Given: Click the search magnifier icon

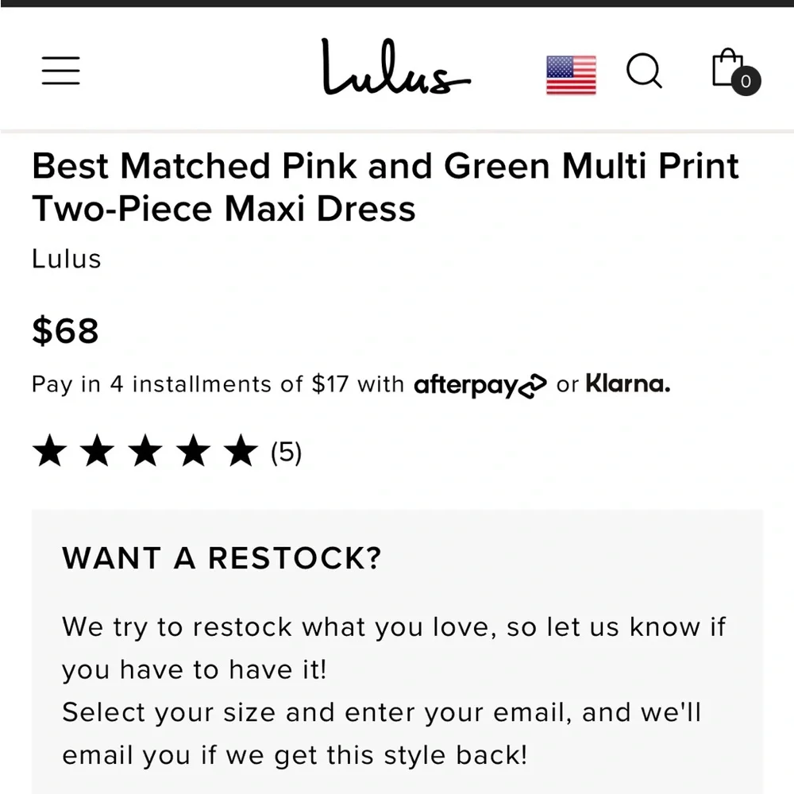Looking at the screenshot, I should pos(645,72).
